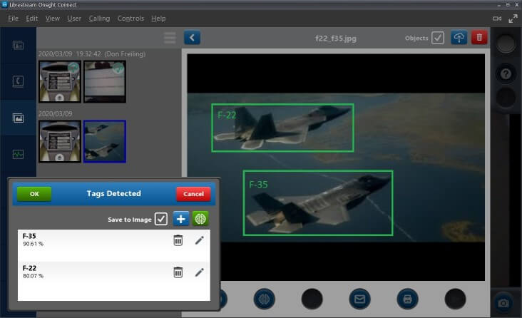The height and width of the screenshot is (318, 522).
Task: Click the 2020/03/09 date header
Action: tap(55, 114)
